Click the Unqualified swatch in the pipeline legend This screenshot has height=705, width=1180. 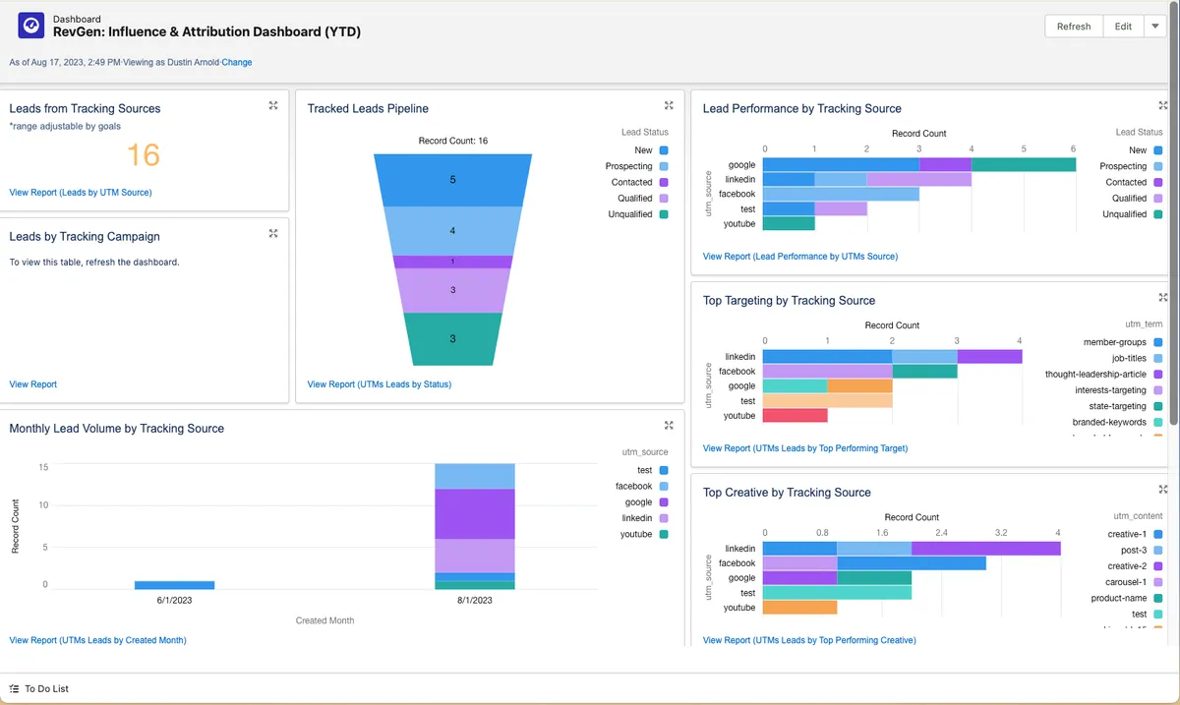(x=665, y=213)
